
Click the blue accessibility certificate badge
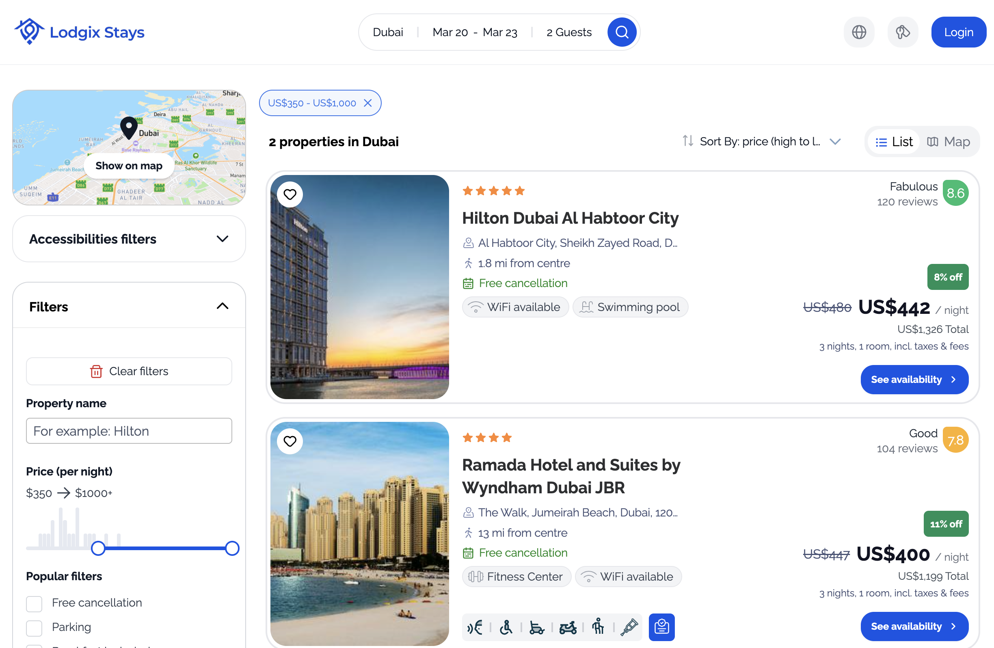point(661,627)
